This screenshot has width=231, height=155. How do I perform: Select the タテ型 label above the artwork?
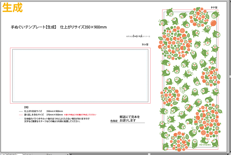click(x=213, y=7)
